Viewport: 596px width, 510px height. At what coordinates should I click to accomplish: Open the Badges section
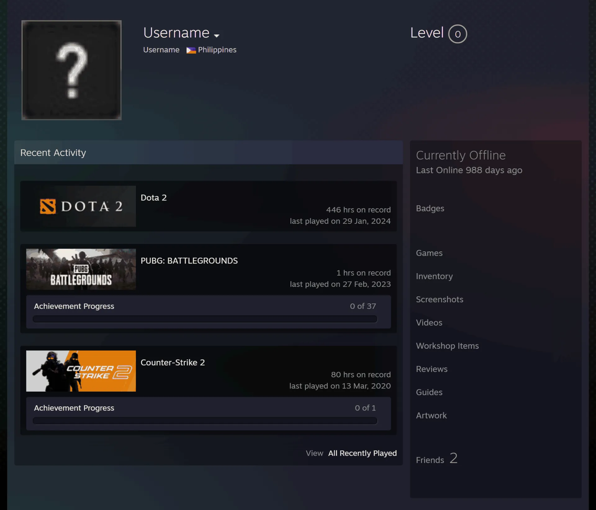coord(430,208)
